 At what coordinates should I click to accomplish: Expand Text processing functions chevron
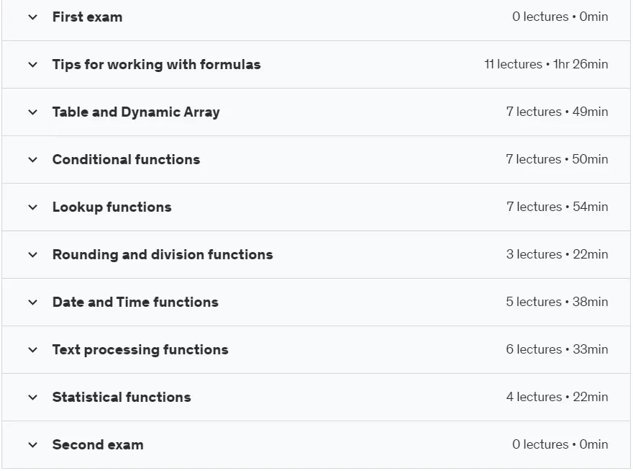click(32, 350)
